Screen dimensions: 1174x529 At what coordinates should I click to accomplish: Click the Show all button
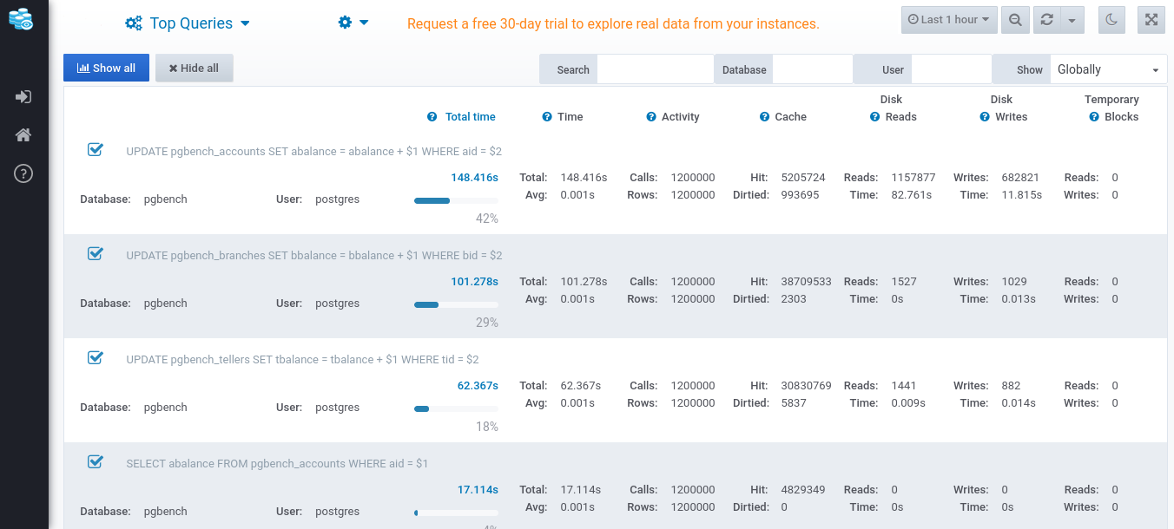(106, 69)
